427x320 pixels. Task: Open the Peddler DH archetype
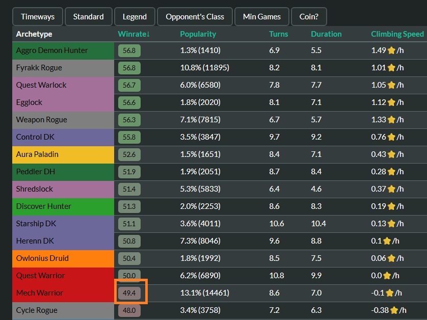[63, 172]
